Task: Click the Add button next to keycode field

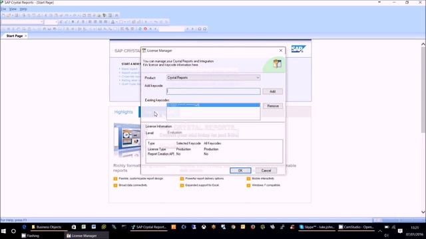Action: pos(272,92)
